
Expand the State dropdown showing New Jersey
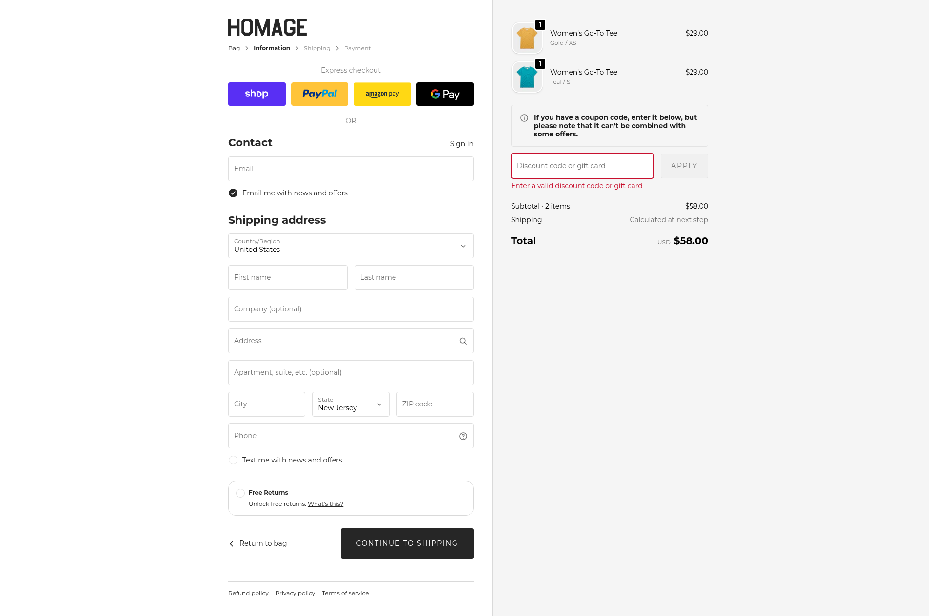click(351, 404)
